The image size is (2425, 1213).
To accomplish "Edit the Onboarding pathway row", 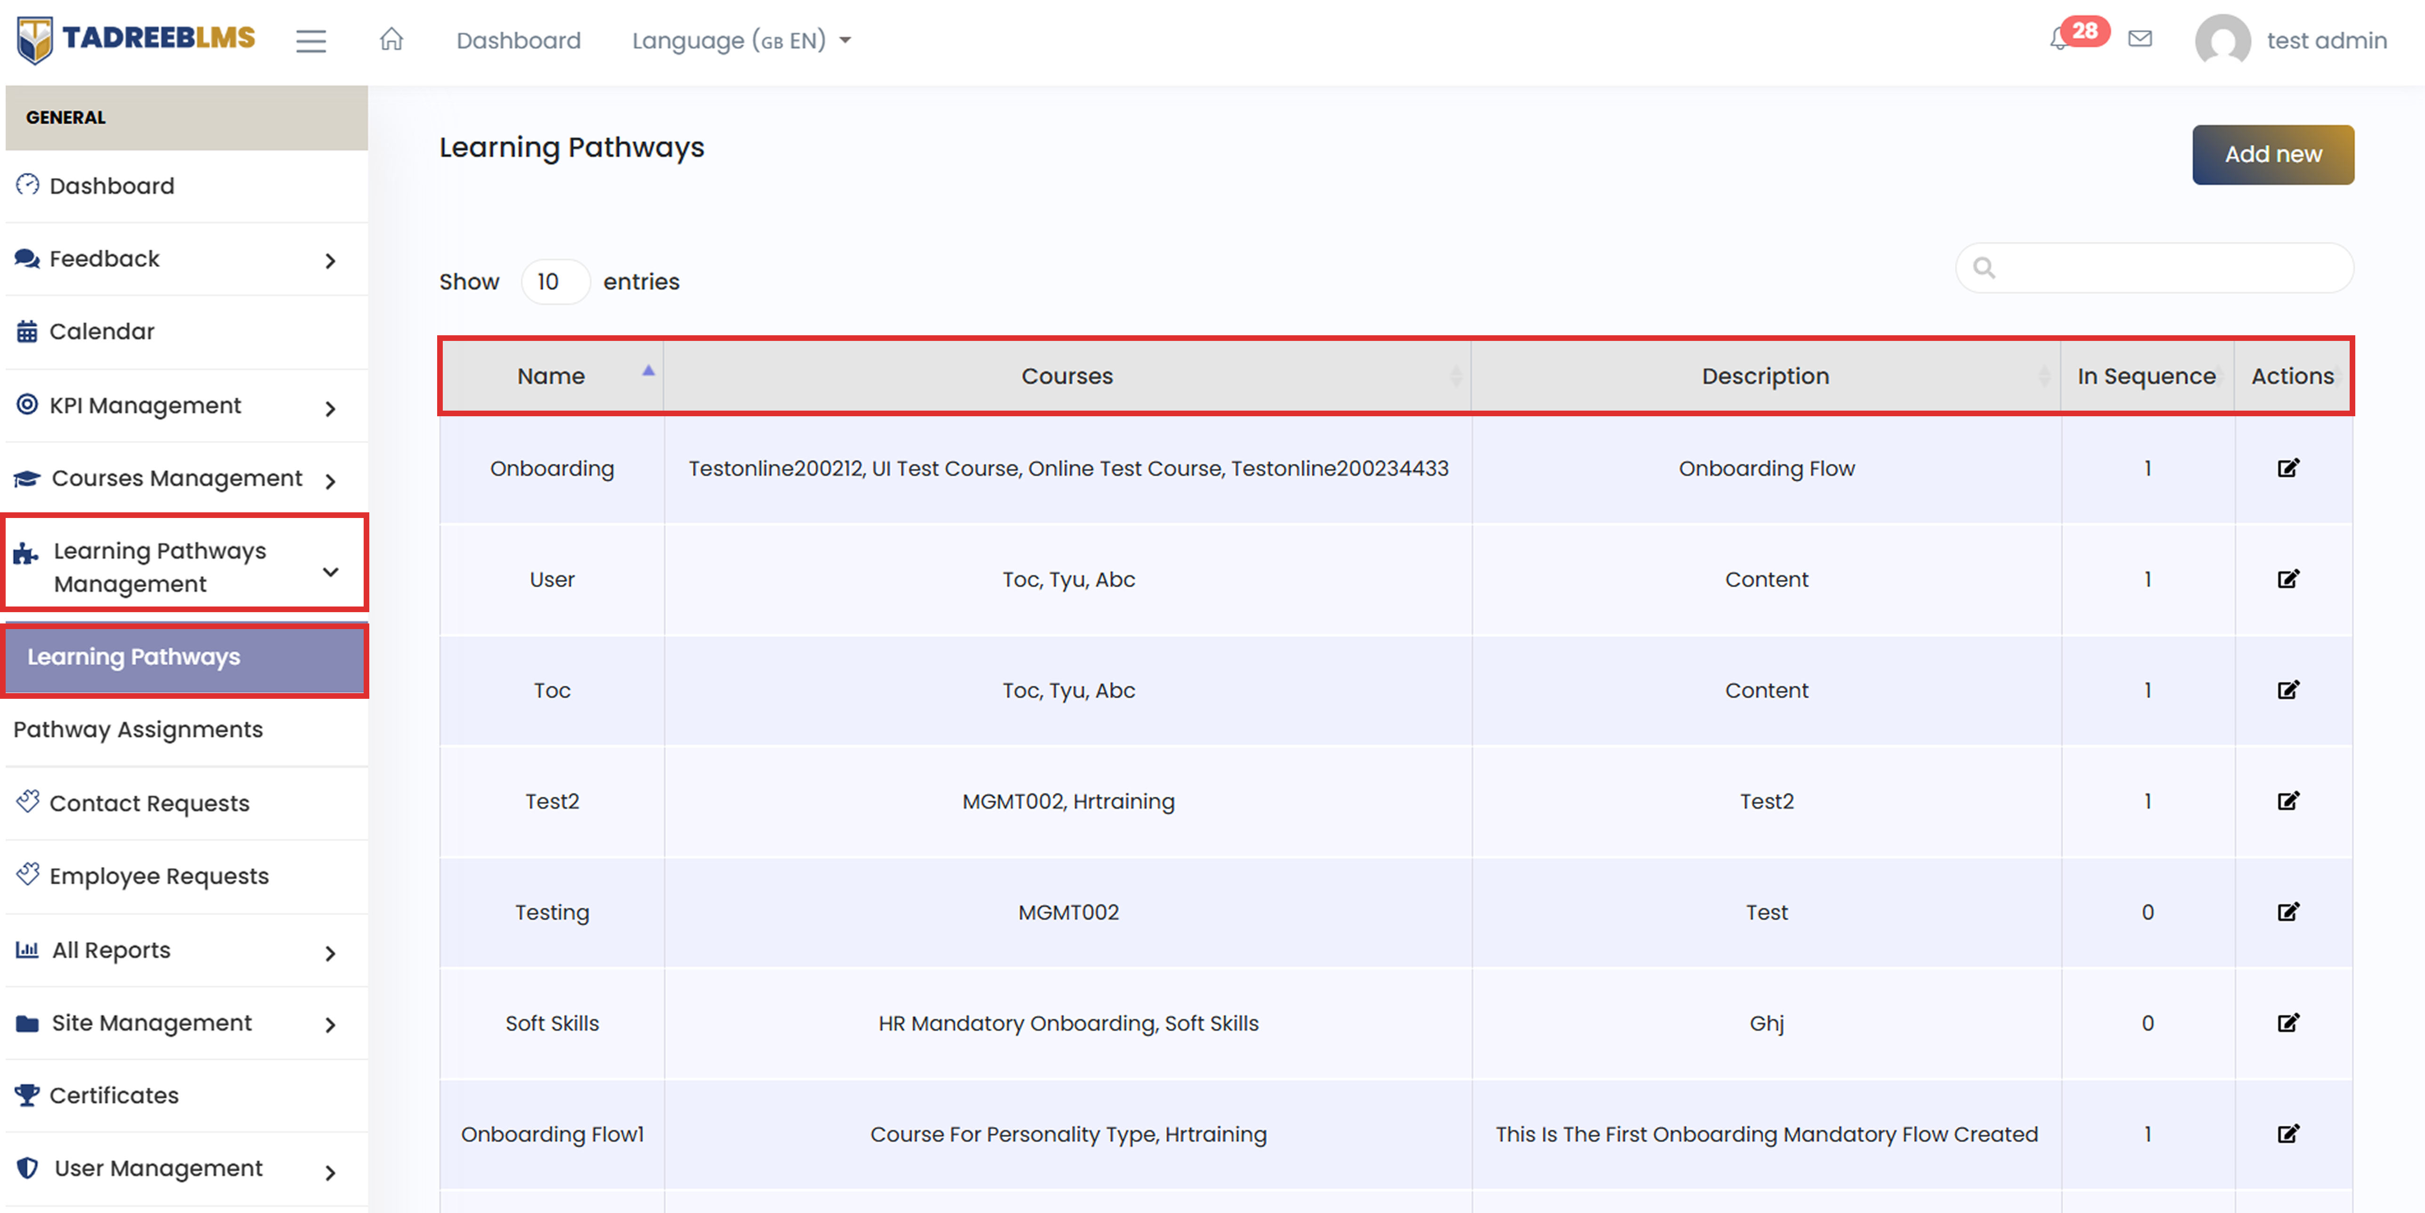I will pyautogui.click(x=2288, y=468).
